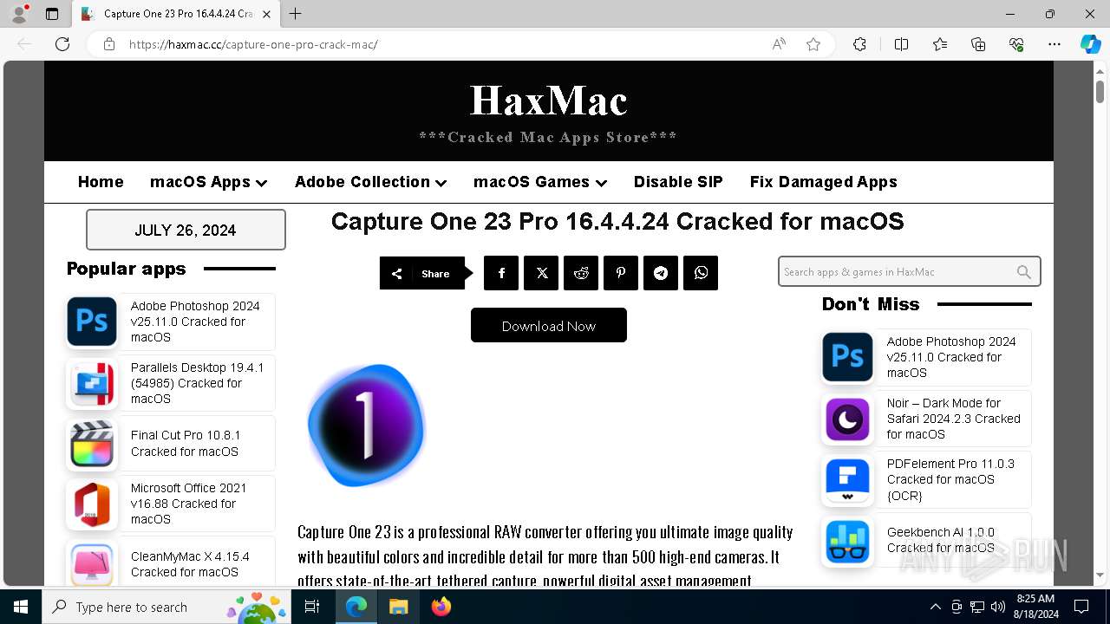Open the Adobe Photoshop icon in Popular apps
Screen dimensions: 1110x624
tap(92, 322)
